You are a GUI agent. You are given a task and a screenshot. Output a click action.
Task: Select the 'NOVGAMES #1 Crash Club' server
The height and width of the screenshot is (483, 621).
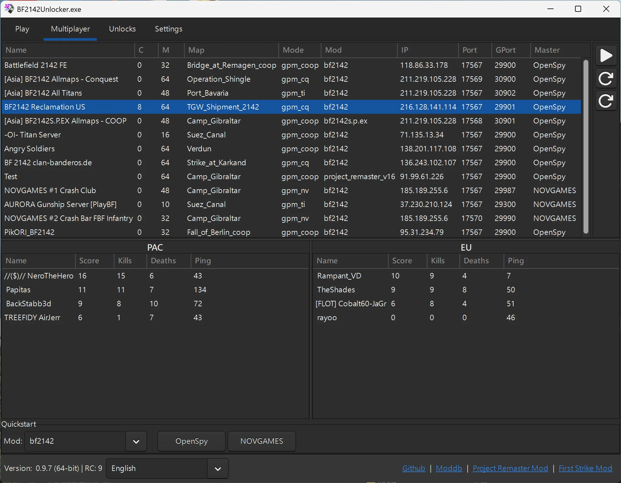[x=291, y=190]
